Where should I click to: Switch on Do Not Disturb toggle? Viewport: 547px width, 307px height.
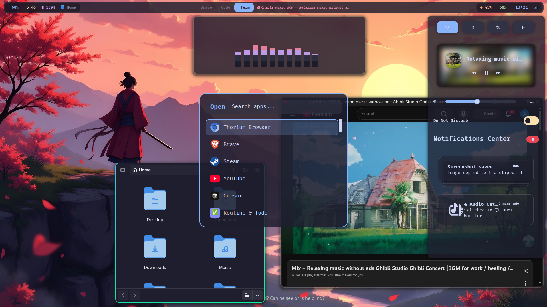[531, 121]
